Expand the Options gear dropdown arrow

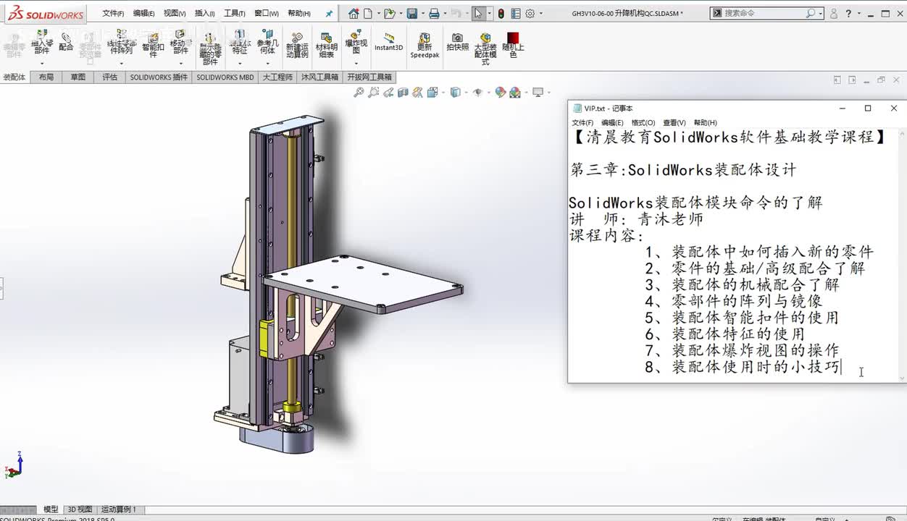540,13
